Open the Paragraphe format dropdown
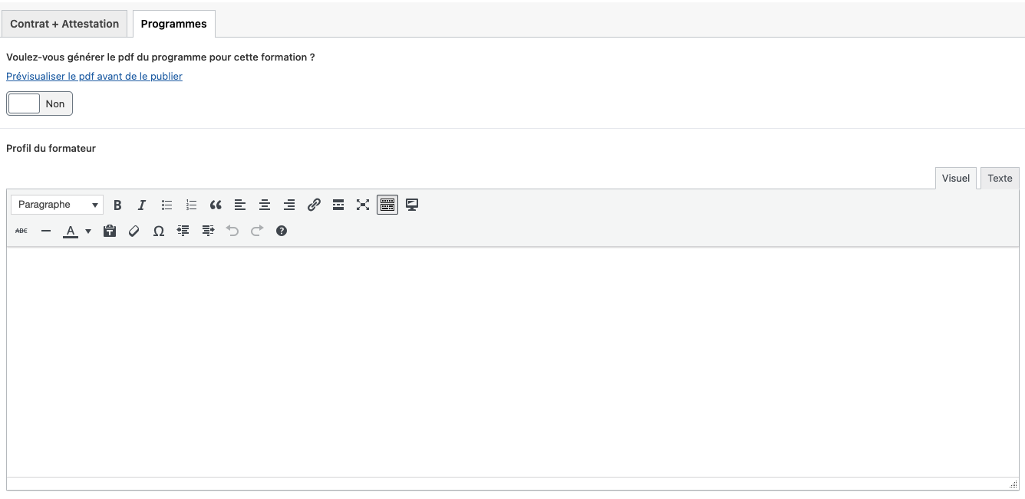This screenshot has height=499, width=1025. point(58,205)
